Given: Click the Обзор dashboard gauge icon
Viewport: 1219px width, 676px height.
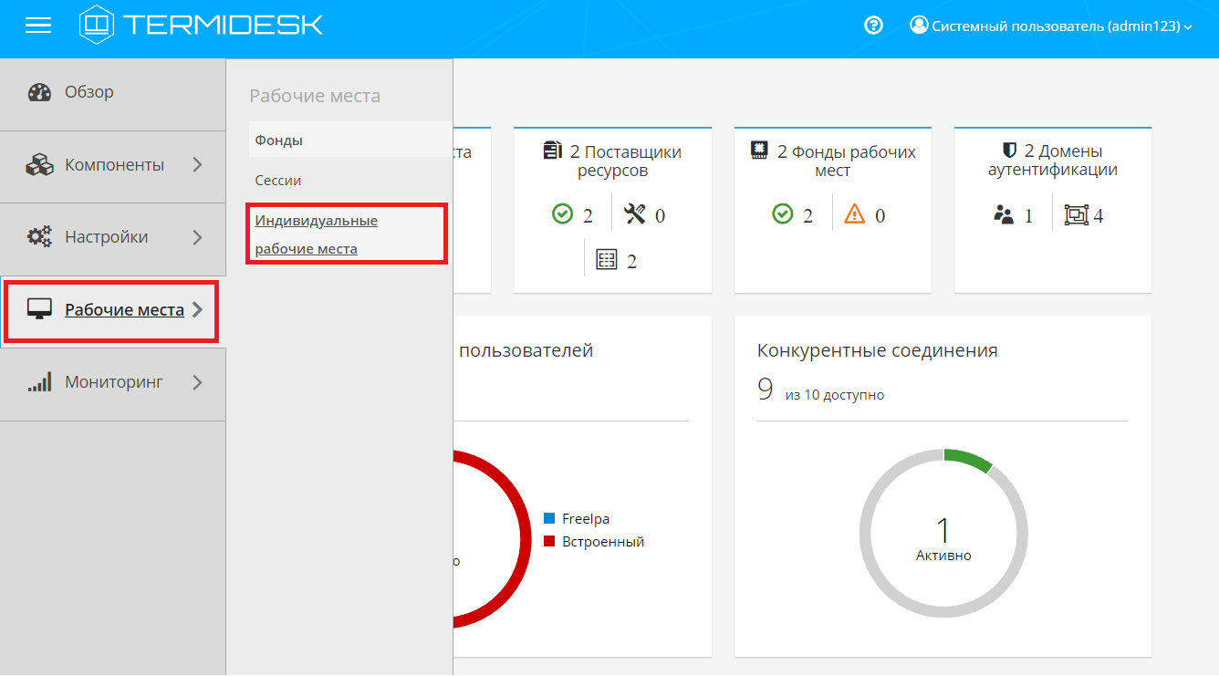Looking at the screenshot, I should tap(39, 92).
